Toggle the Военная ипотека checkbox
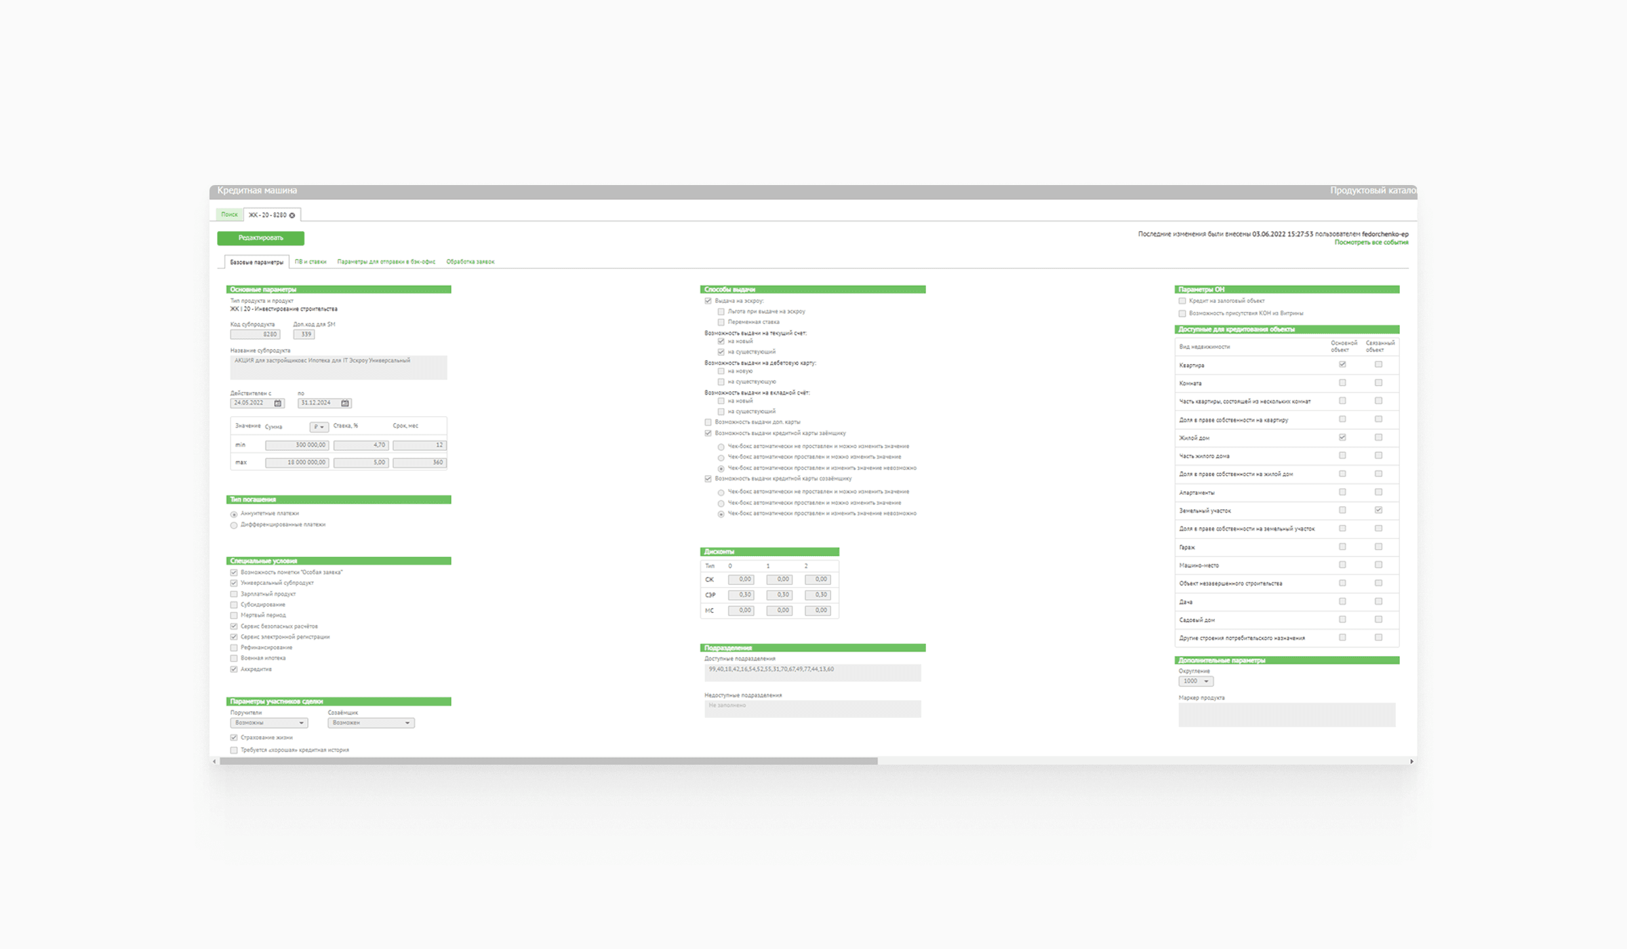The height and width of the screenshot is (949, 1627). point(234,658)
